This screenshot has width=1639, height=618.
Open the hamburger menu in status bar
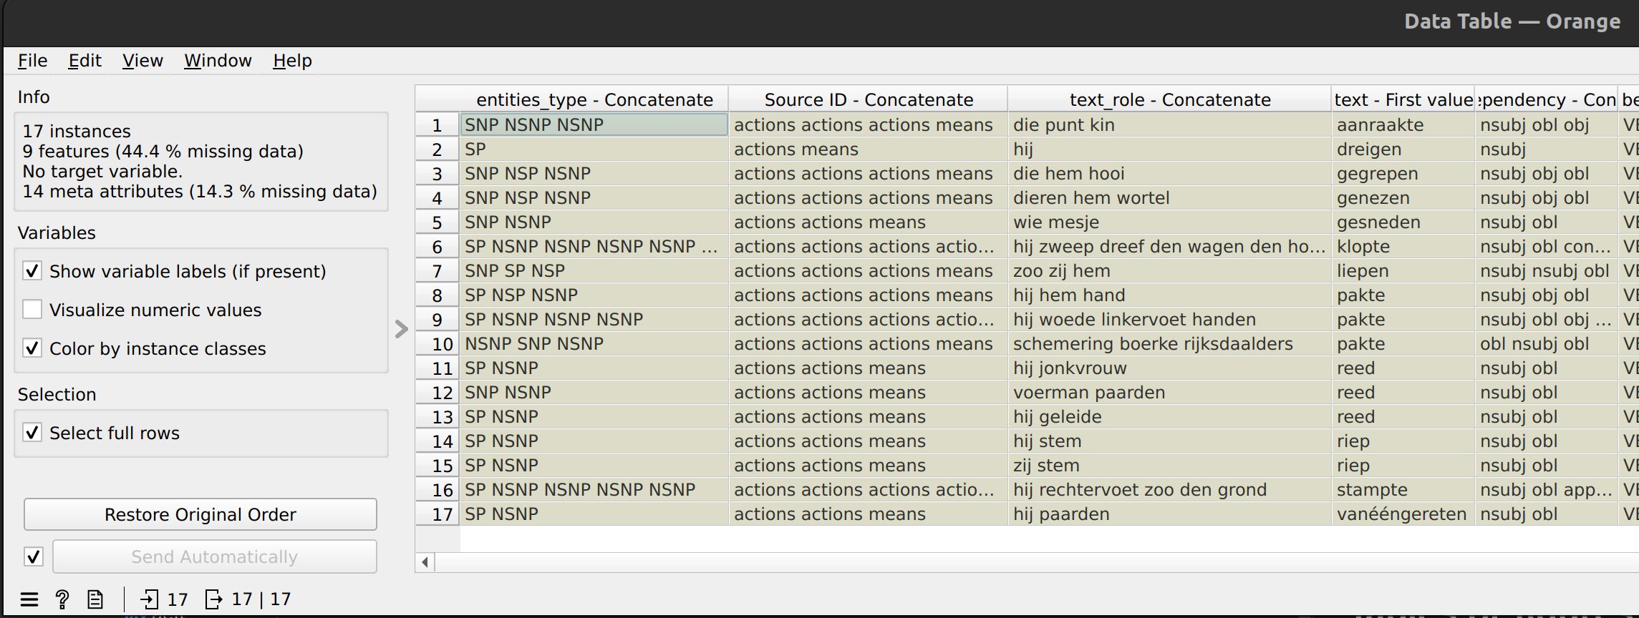pos(29,599)
